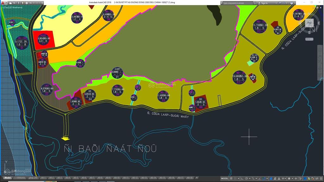Click the Clean Screen icon
Viewport: 324px width, 182px height.
click(316, 179)
